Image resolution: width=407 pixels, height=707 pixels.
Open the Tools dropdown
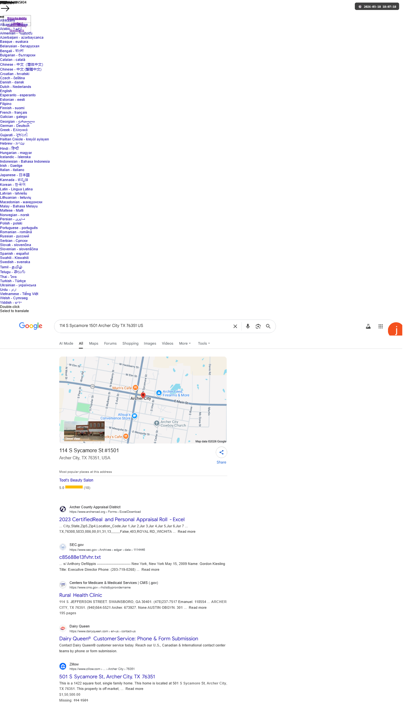click(x=204, y=343)
